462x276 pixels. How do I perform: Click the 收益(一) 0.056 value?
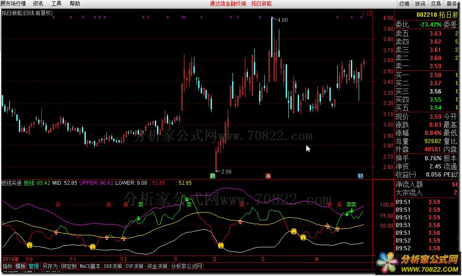(x=434, y=174)
